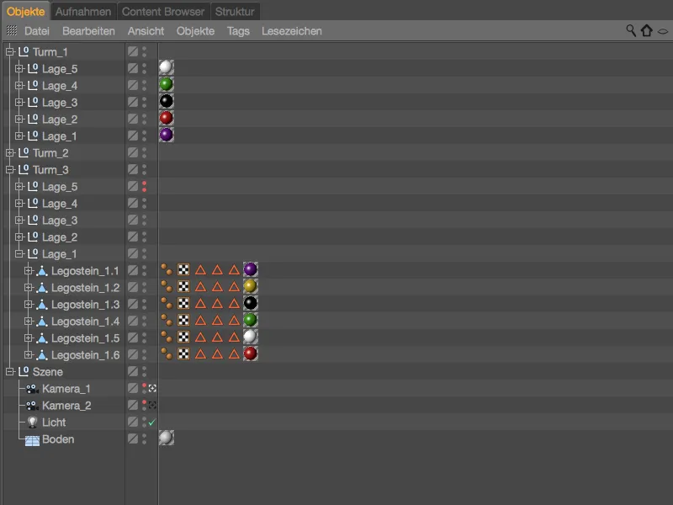This screenshot has width=673, height=505.
Task: Select the black material tag on Turm_1 Lage_3
Action: (x=166, y=101)
